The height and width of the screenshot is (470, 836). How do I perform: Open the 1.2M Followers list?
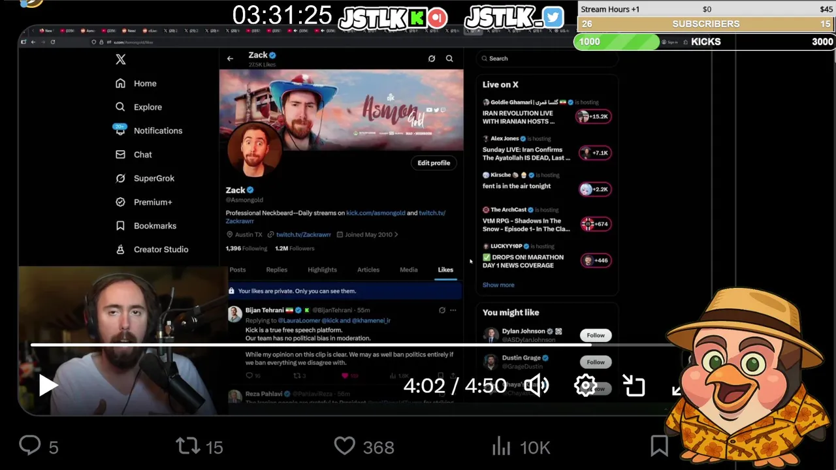pos(295,249)
